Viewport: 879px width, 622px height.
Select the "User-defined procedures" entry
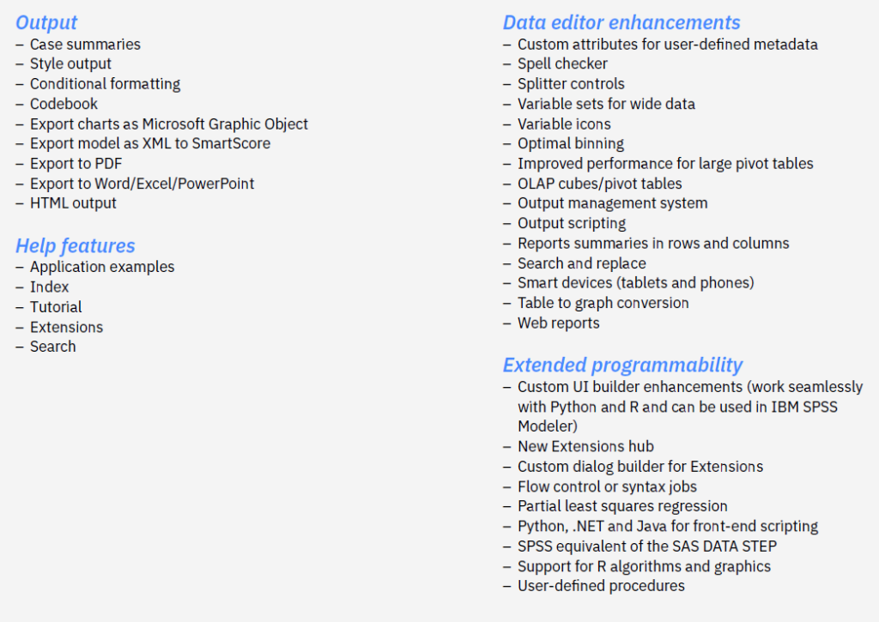(601, 586)
